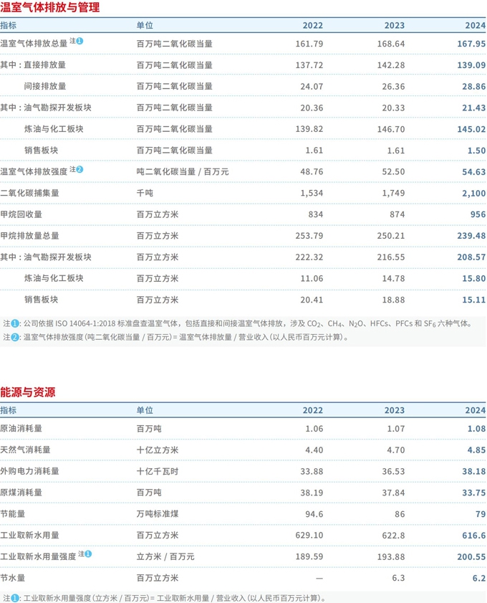Viewport: 487px width, 603px height.
Task: Click the 单位 header in the greenhouse gas table
Action: pyautogui.click(x=145, y=25)
